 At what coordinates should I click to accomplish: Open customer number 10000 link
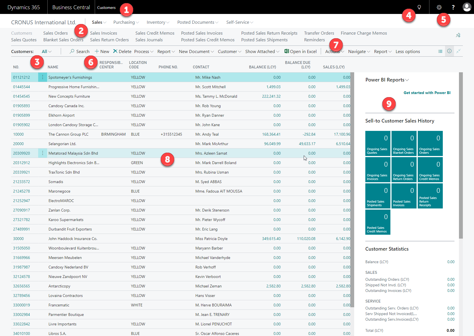18,134
